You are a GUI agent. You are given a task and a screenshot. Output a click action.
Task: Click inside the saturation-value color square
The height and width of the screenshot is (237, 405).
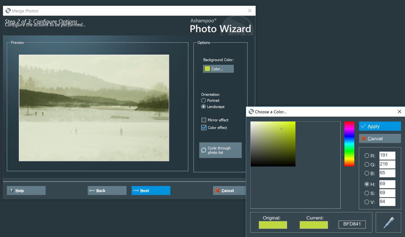point(273,144)
